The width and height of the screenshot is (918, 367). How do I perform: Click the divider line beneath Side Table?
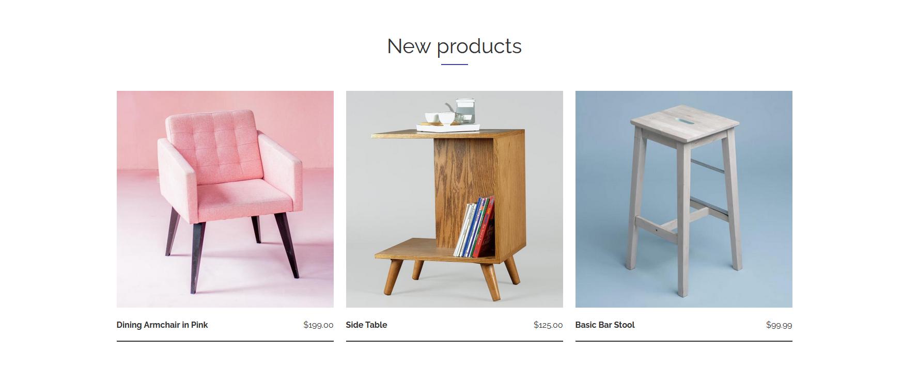click(454, 341)
